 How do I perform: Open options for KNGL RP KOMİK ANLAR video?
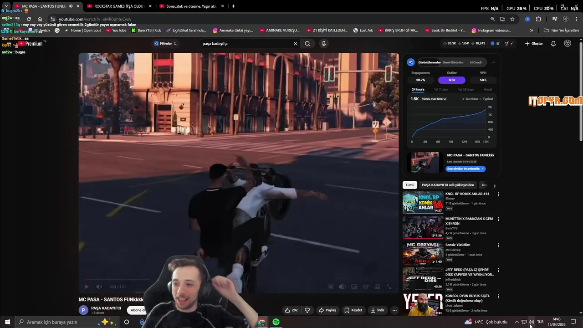pos(498,195)
